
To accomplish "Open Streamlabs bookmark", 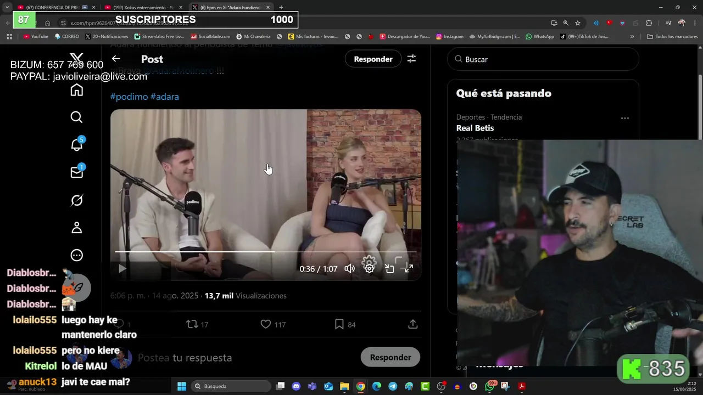I will pos(159,36).
